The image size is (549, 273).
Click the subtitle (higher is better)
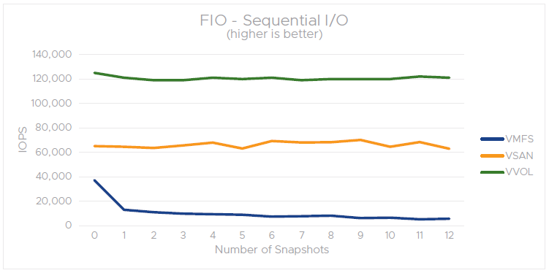tap(274, 35)
